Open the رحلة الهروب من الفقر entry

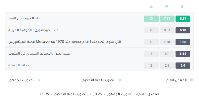tap(25, 18)
